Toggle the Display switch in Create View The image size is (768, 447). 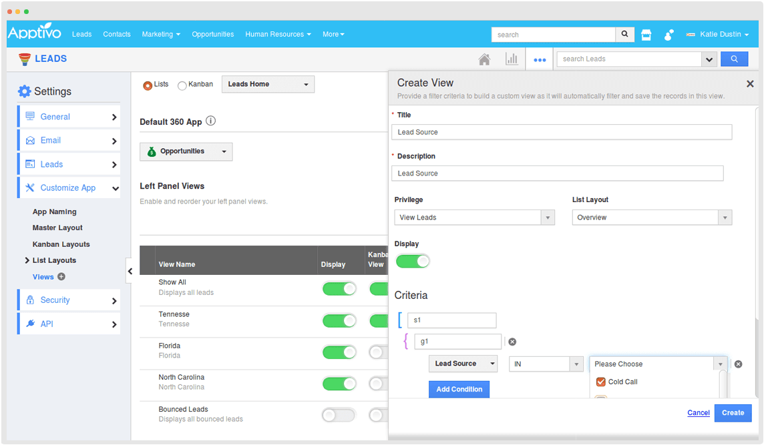tap(413, 261)
